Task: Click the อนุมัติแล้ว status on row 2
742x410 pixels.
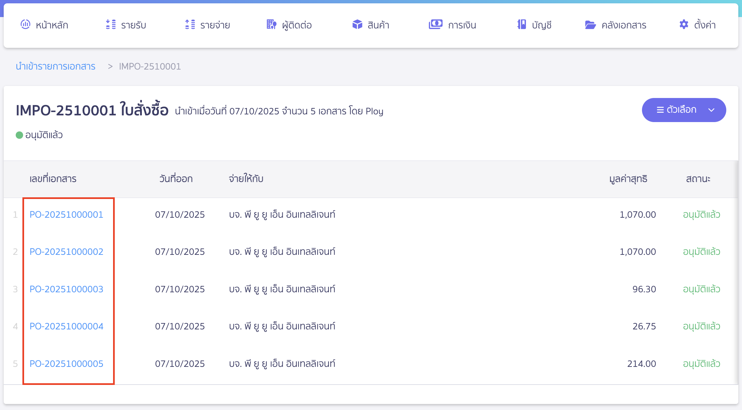Action: coord(701,252)
